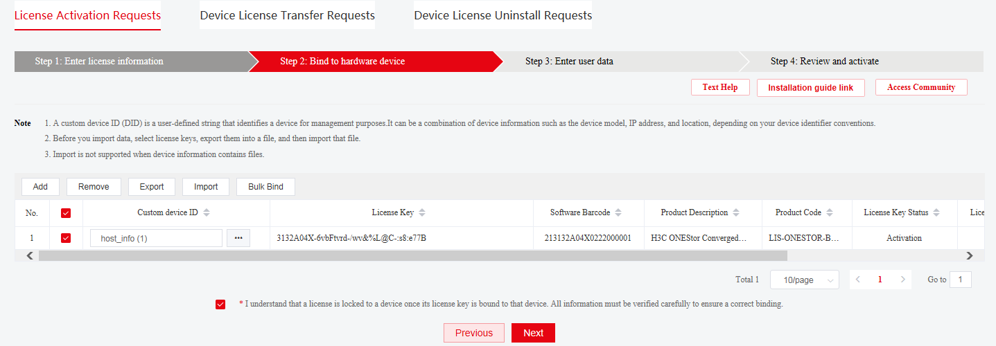Sort by Product Code column

point(830,212)
